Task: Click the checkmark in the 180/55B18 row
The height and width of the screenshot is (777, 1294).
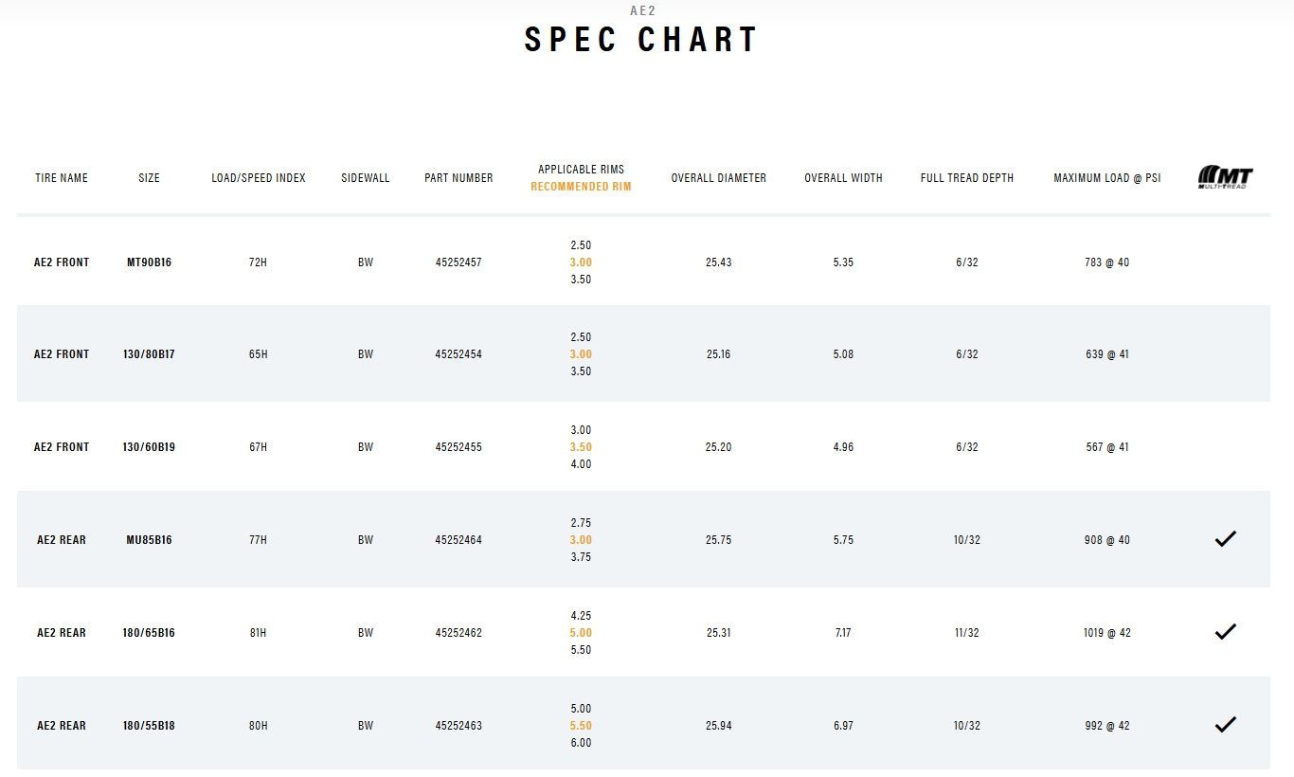Action: point(1225,725)
